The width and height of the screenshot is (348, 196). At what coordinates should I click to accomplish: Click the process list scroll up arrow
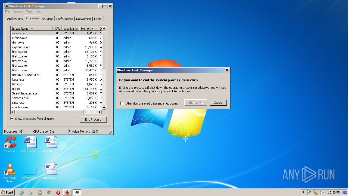pos(104,28)
